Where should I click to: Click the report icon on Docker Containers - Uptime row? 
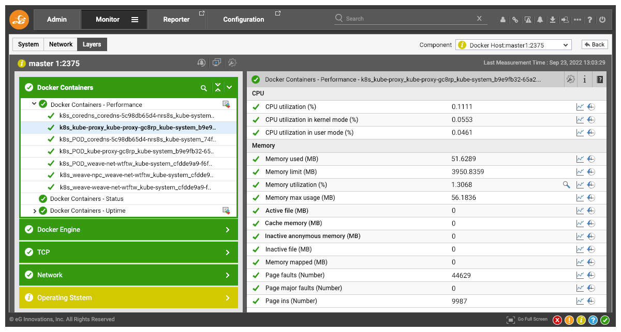coord(226,211)
